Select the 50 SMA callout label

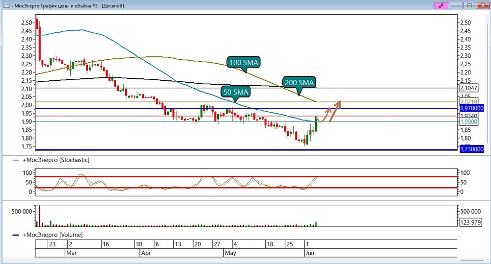[236, 92]
